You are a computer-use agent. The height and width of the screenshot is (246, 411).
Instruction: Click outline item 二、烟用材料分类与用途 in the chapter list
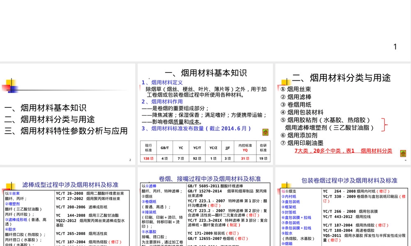click(50, 119)
